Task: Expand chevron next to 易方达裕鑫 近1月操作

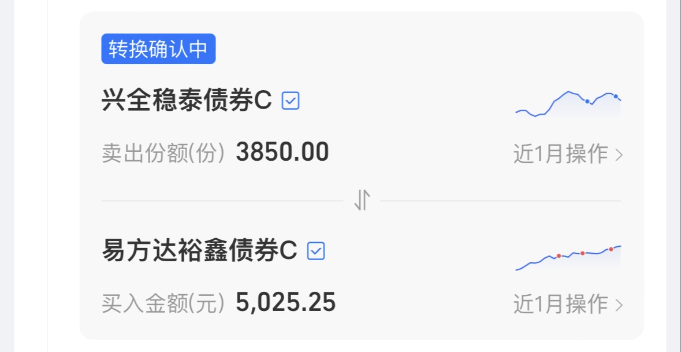Action: coord(619,305)
